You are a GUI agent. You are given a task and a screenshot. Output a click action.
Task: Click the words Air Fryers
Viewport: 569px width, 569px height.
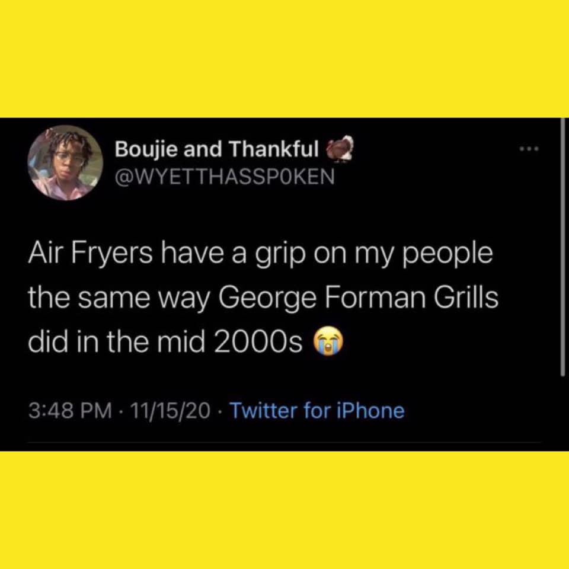90,254
